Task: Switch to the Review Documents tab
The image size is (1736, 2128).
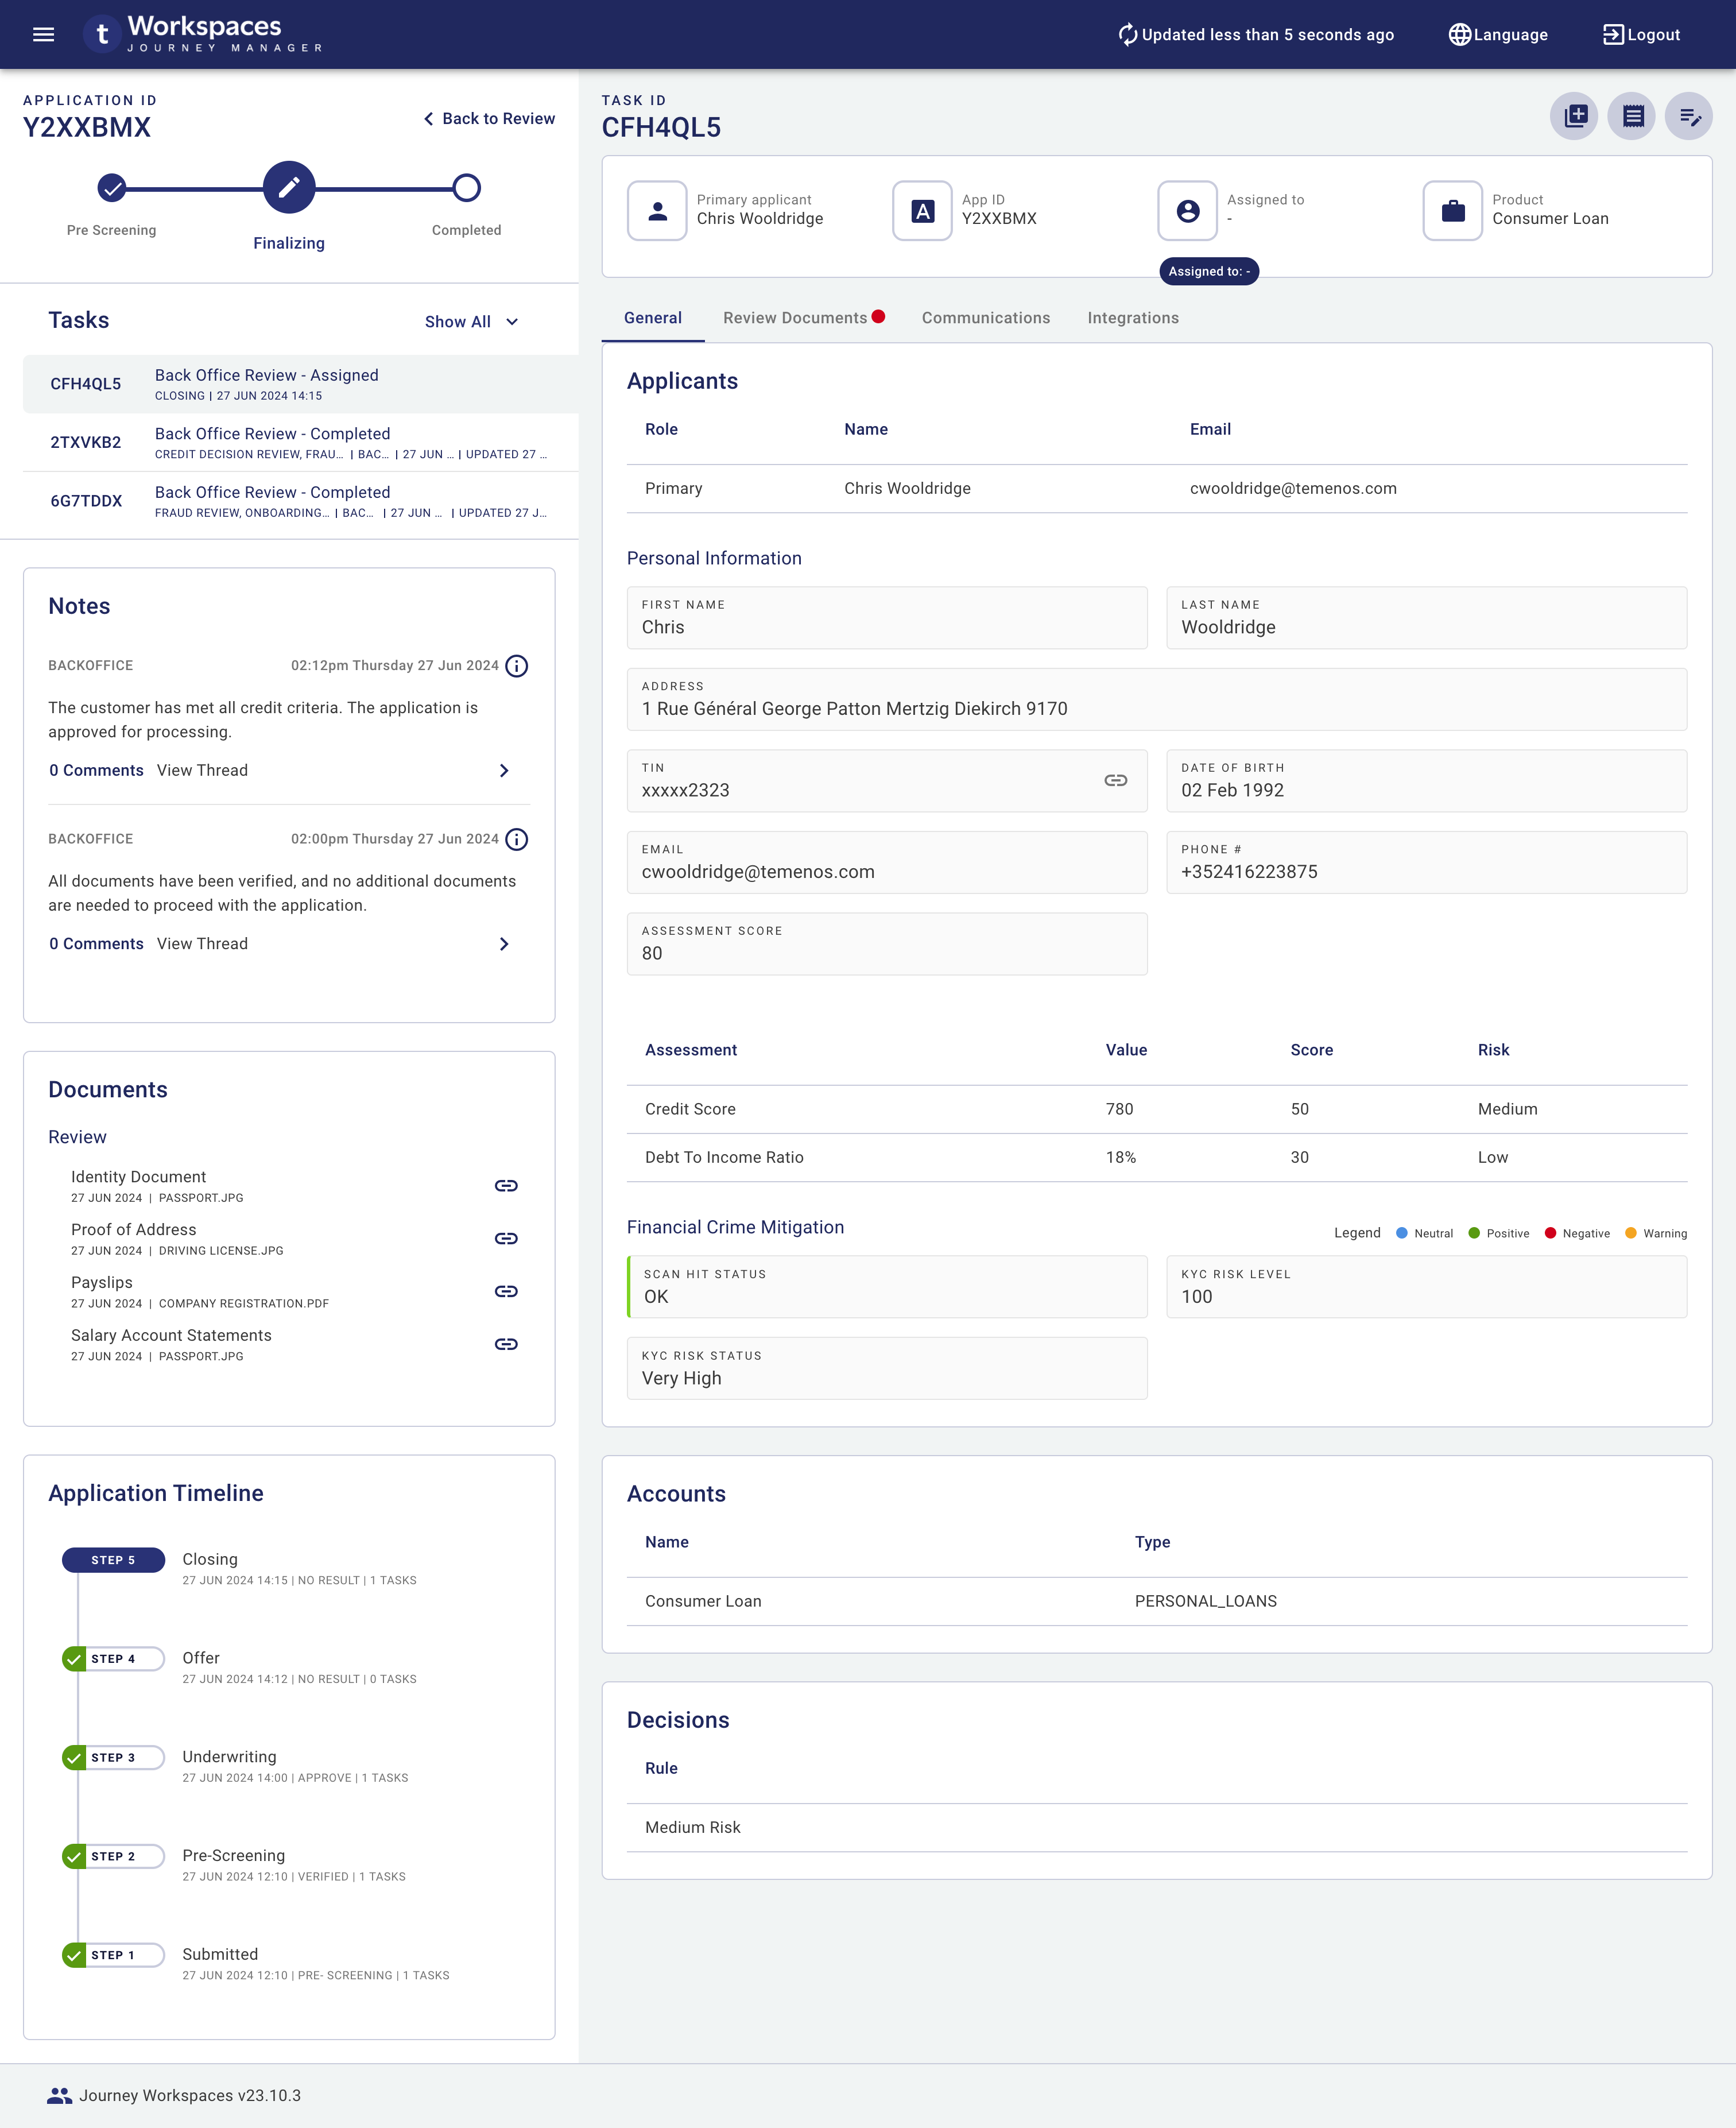Action: [x=795, y=318]
